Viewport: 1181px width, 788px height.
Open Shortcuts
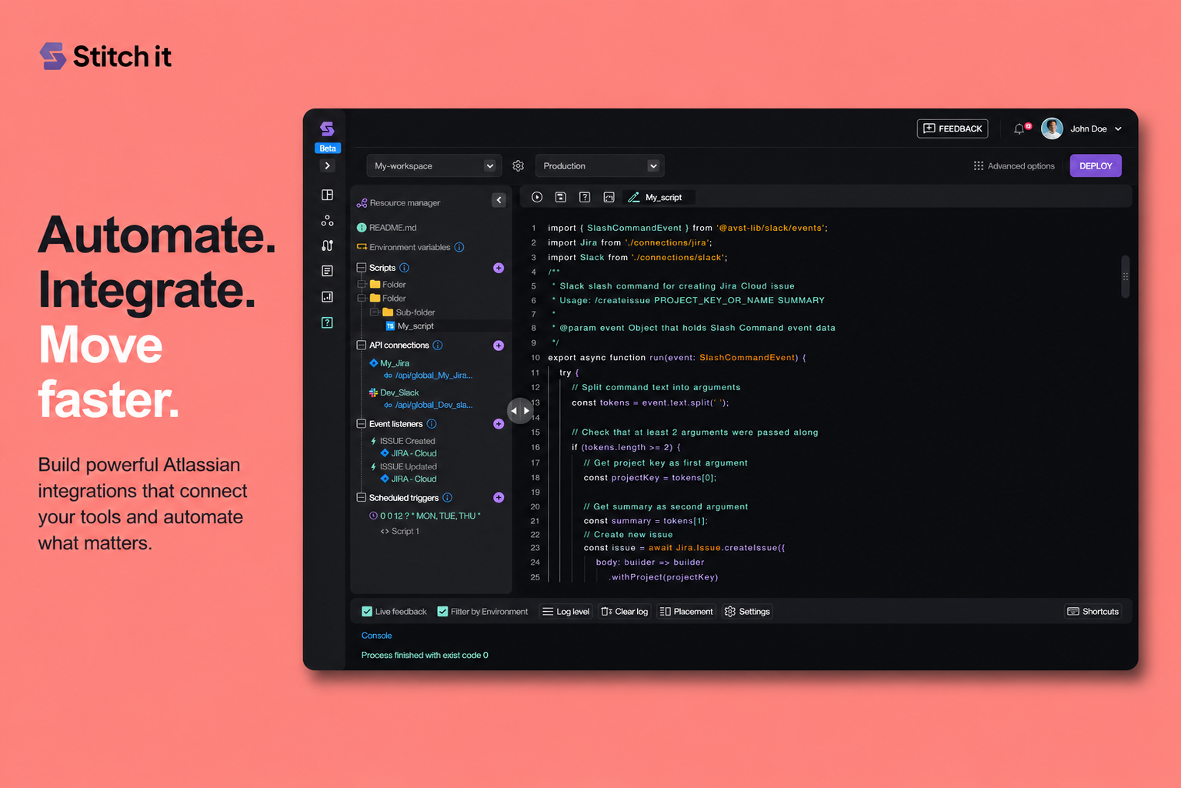[1093, 612]
